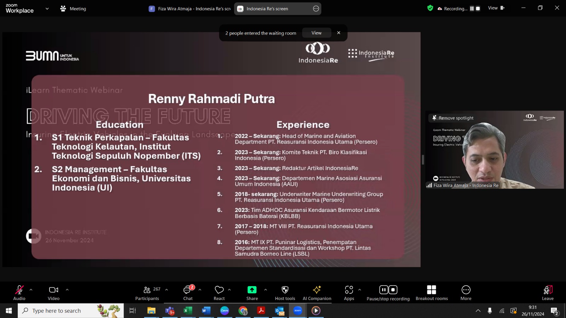Expand apps options arrow
The width and height of the screenshot is (566, 318).
tap(359, 290)
